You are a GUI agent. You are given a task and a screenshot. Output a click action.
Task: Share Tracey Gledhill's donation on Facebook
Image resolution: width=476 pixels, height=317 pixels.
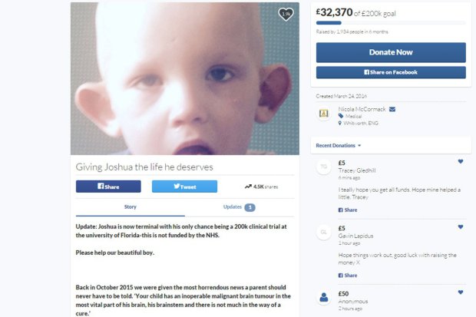(348, 210)
